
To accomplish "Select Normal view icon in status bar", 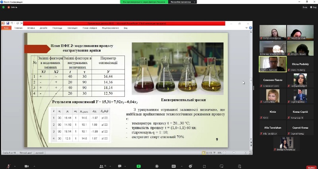I will click(x=204, y=153).
